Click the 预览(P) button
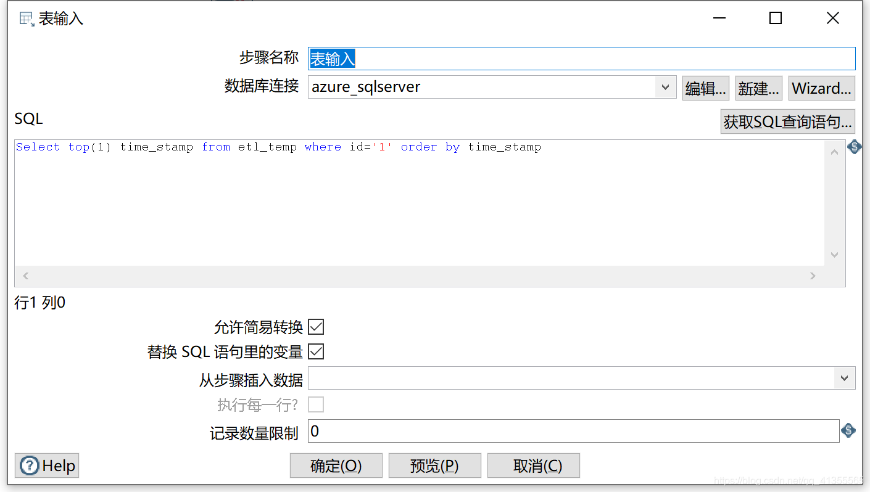The image size is (870, 492). pyautogui.click(x=435, y=465)
